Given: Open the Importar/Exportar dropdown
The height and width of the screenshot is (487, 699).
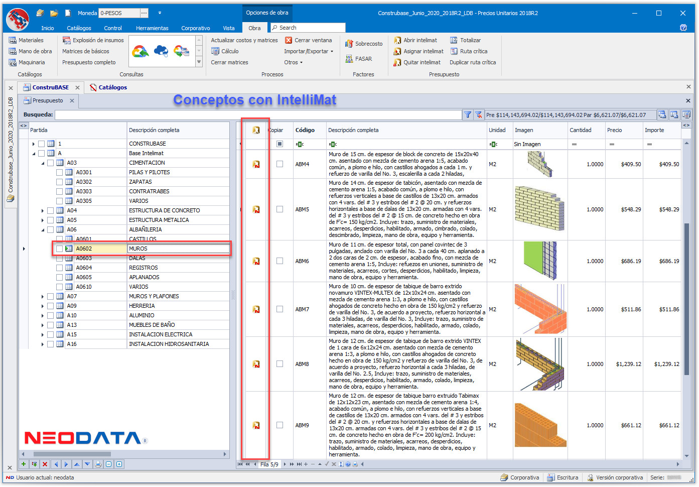Looking at the screenshot, I should [309, 51].
